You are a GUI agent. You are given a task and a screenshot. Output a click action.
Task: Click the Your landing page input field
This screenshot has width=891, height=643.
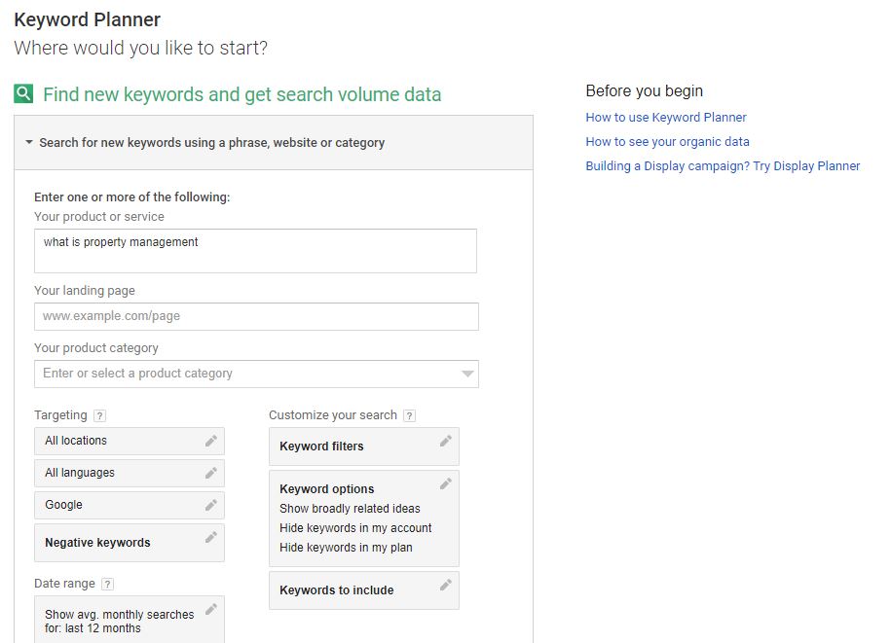256,316
